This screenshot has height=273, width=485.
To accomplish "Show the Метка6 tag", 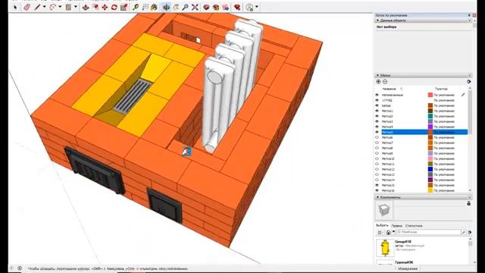I will [x=377, y=137].
